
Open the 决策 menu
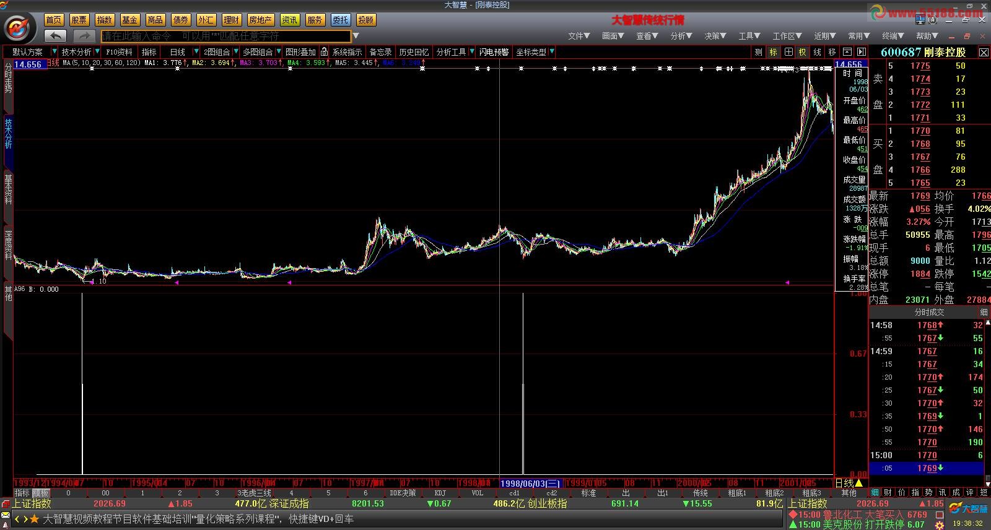point(715,36)
